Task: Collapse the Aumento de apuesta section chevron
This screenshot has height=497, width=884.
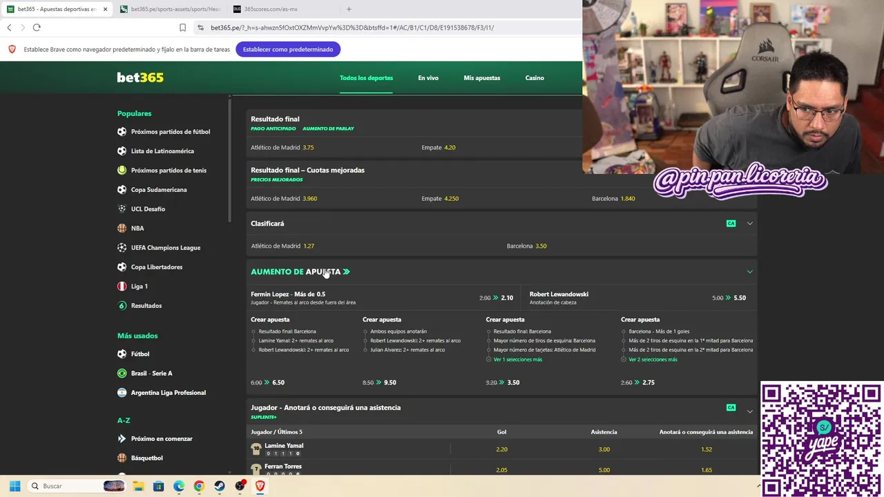Action: click(x=749, y=272)
